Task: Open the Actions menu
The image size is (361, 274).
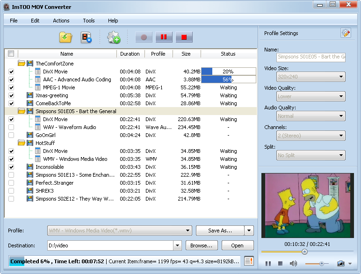Action: [x=61, y=21]
